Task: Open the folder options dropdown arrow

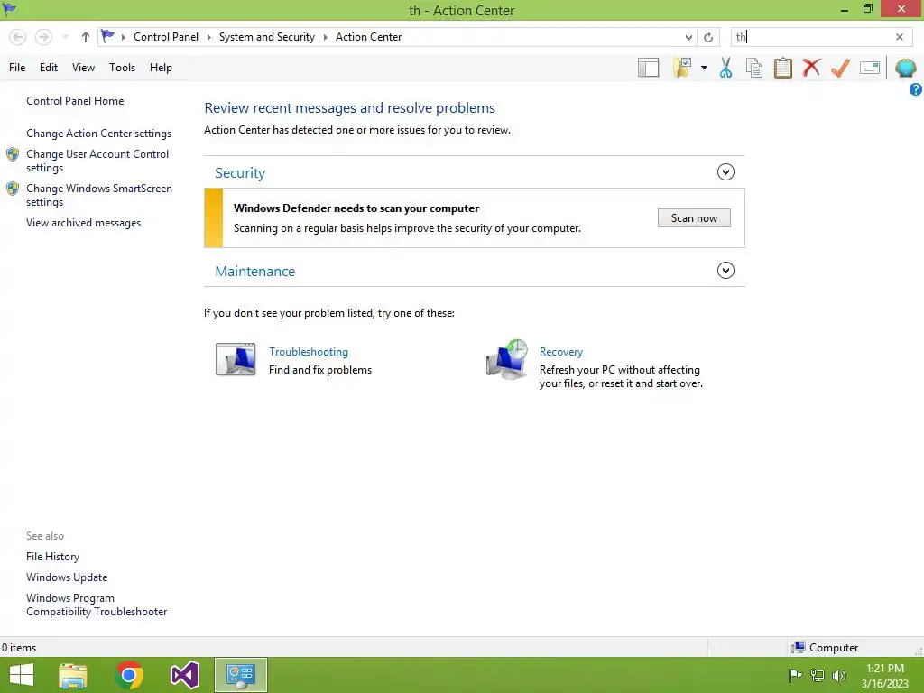Action: tap(704, 68)
